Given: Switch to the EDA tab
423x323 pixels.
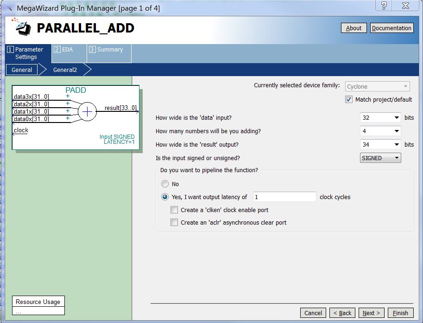Looking at the screenshot, I should tap(69, 53).
